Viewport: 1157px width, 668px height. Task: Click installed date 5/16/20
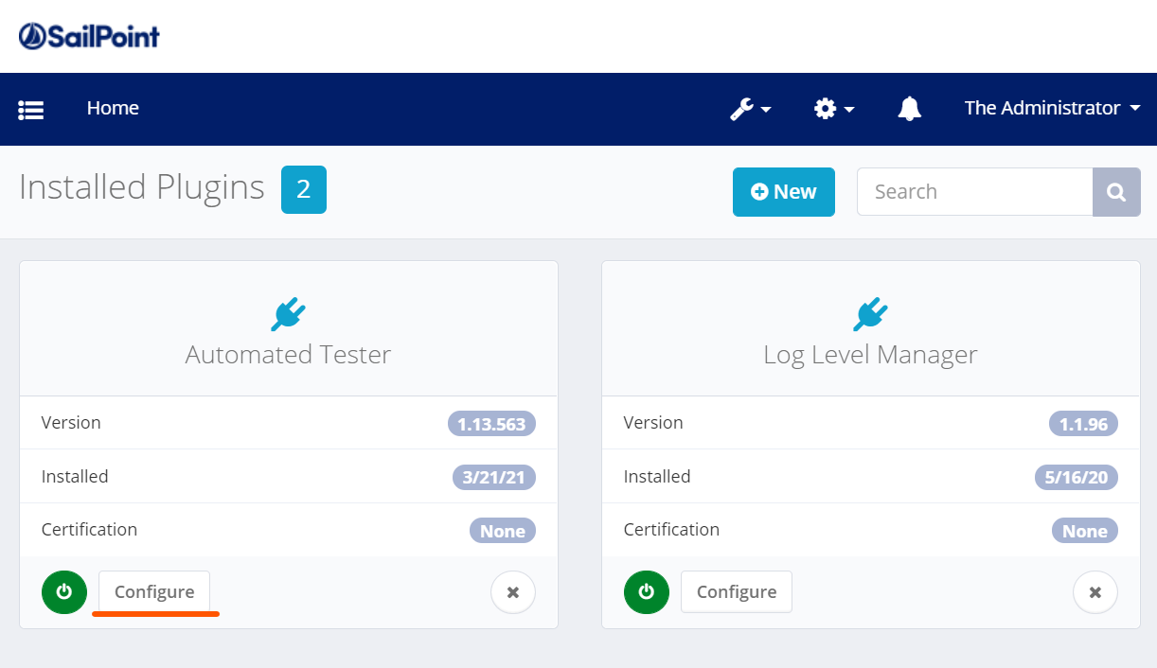[1077, 477]
